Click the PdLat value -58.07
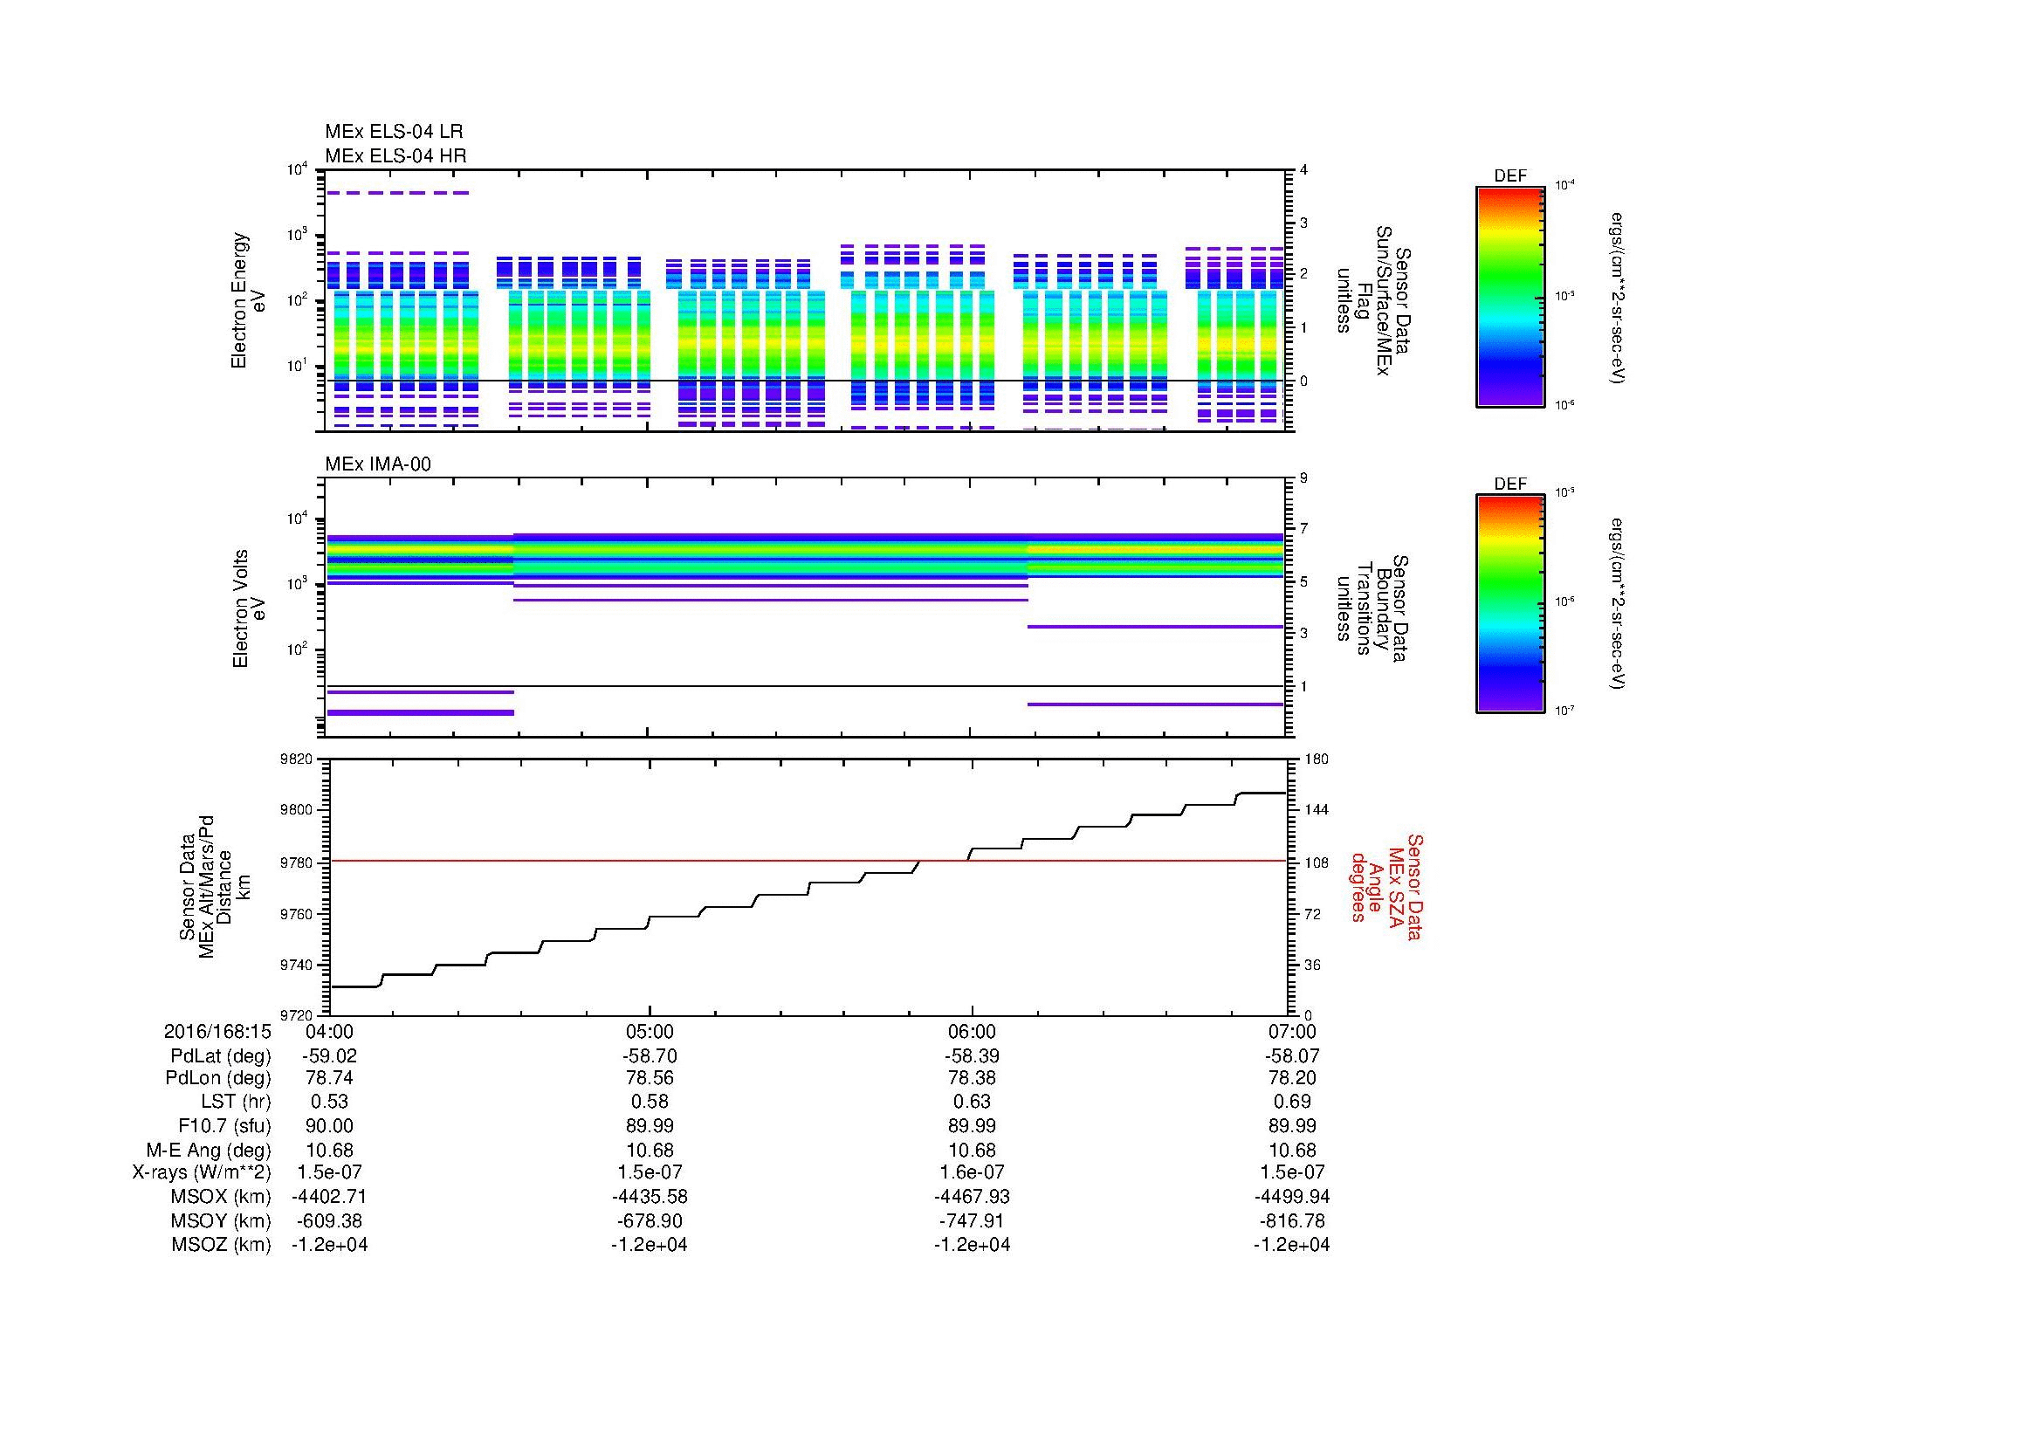 1292,1055
